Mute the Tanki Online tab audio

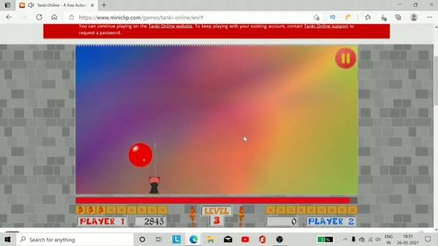(x=31, y=5)
